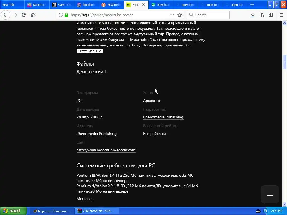This screenshot has width=287, height=215.
Task: Open the page actions three-dot menu
Action: (172, 15)
